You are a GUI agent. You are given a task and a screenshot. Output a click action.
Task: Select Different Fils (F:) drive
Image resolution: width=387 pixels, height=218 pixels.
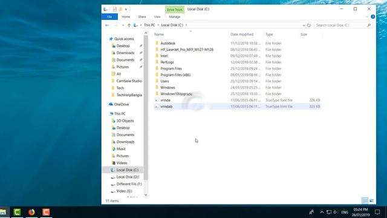coord(129,184)
